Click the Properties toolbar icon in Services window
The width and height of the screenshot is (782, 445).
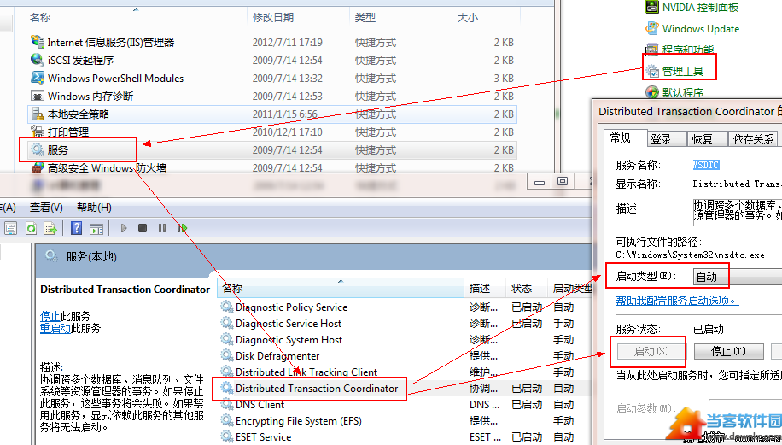(x=10, y=229)
